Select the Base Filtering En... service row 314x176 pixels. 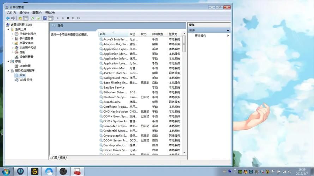[140, 83]
